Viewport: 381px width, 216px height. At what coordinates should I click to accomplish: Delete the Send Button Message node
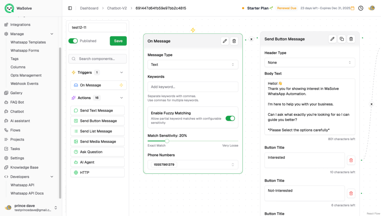[x=351, y=39]
